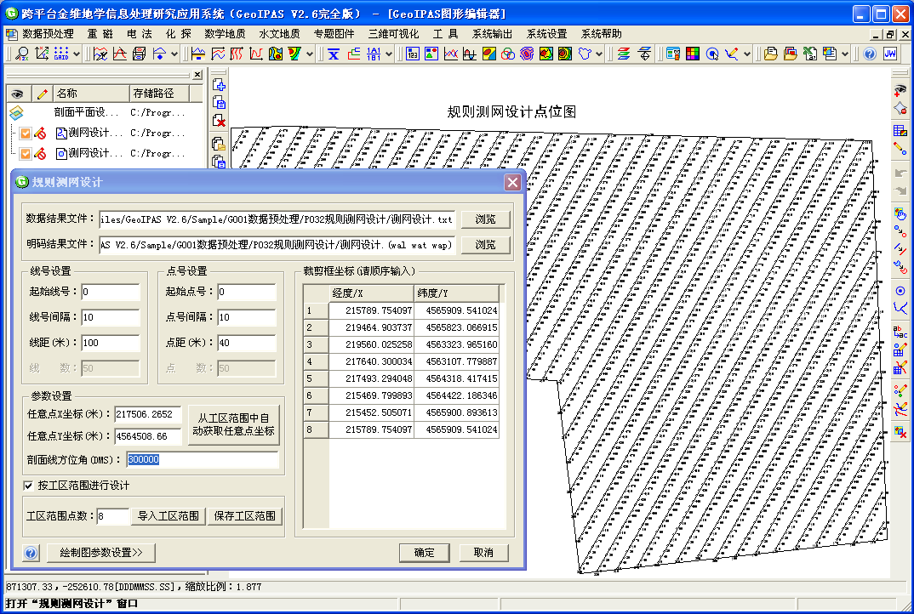Open the 专题图件 menu

pos(334,34)
